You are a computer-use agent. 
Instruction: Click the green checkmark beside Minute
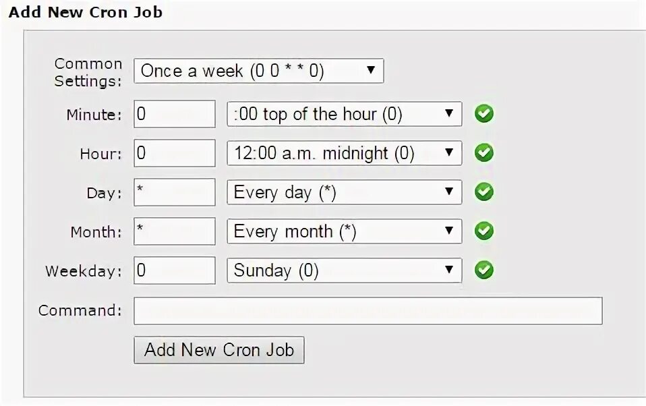click(483, 114)
